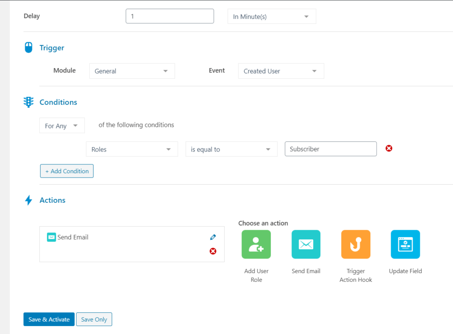Click the envelope icon beside Send Email entry
This screenshot has height=334, width=453.
[51, 237]
